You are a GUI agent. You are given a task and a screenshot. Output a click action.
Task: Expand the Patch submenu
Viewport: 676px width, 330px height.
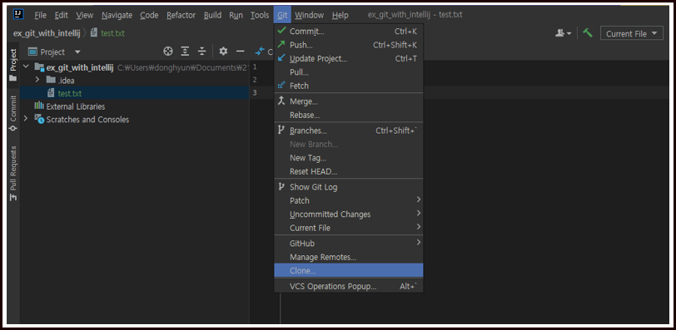coord(349,200)
